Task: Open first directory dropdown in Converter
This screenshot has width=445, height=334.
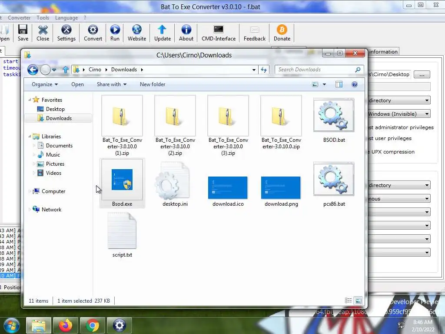Action: pyautogui.click(x=399, y=100)
